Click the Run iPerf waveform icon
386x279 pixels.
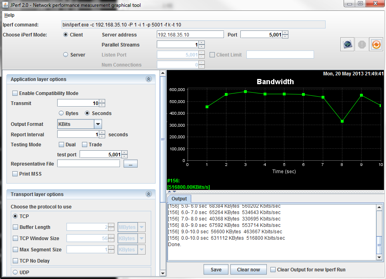click(347, 44)
